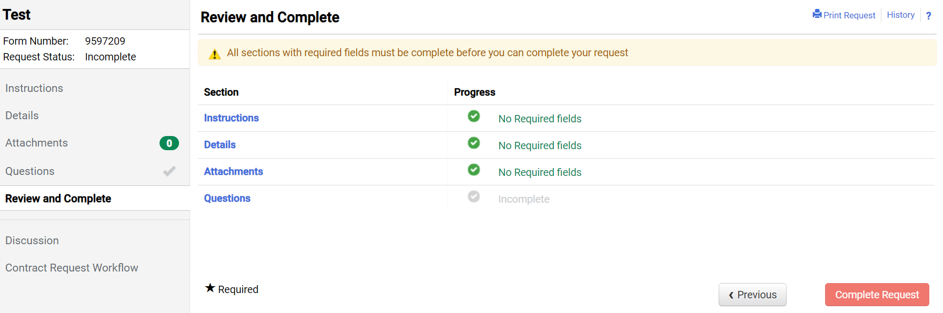
Task: Follow the Attachments section link in the table
Action: tap(233, 171)
